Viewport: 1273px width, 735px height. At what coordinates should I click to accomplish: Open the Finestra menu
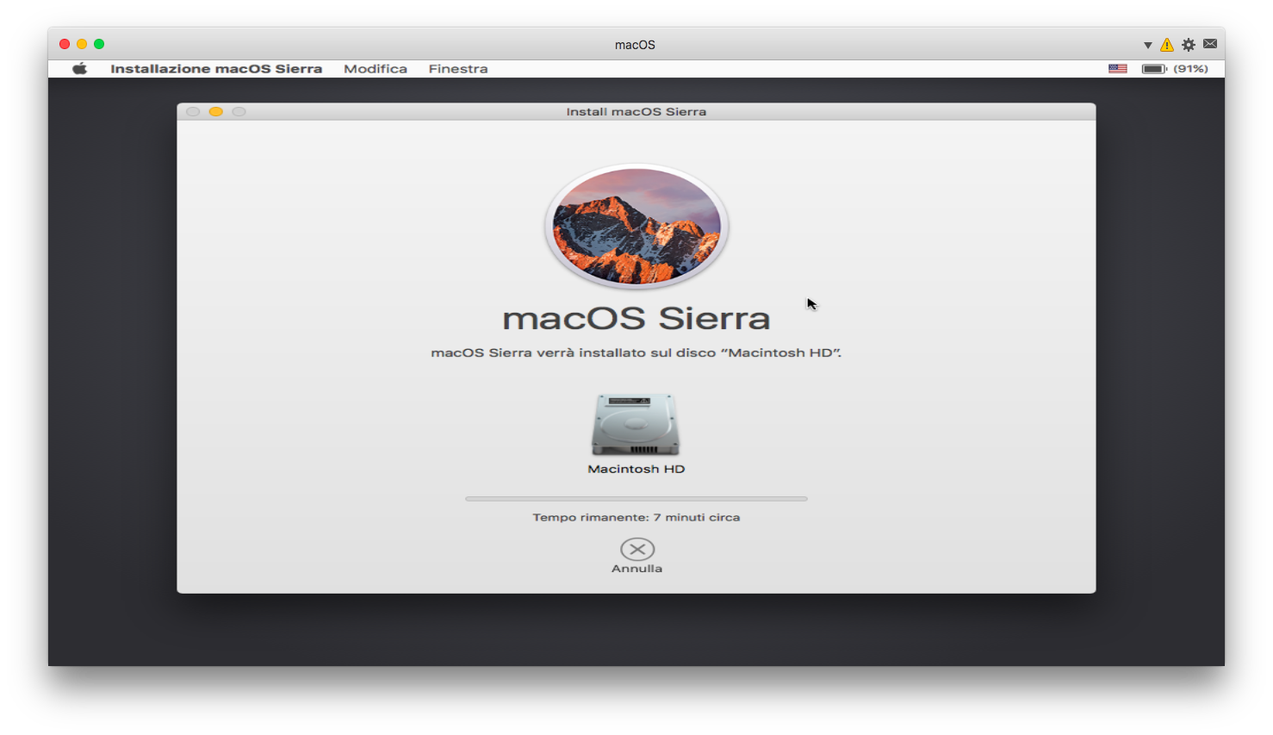(x=458, y=69)
